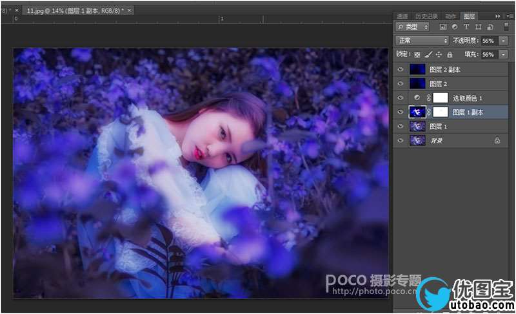Select 图层 1 layer thumbnail
This screenshot has width=516, height=314.
[x=417, y=127]
